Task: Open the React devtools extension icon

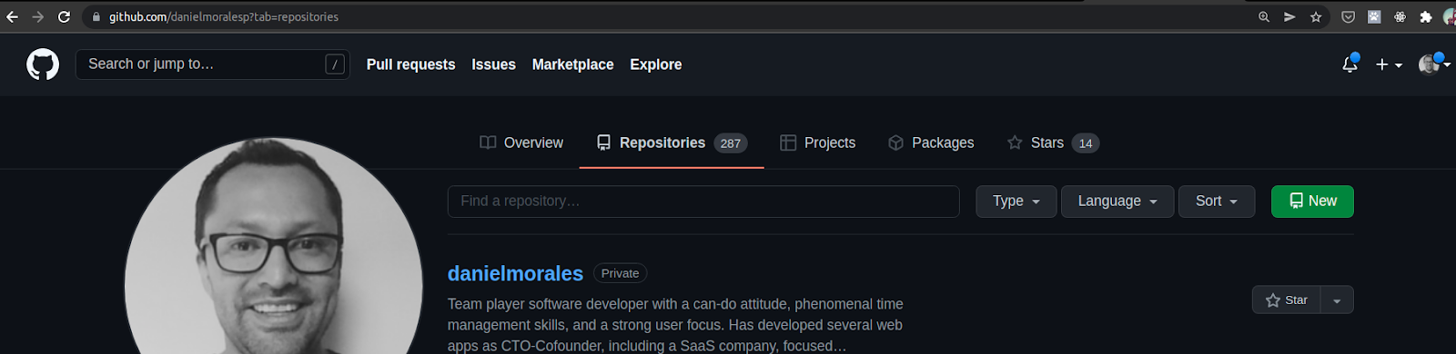Action: pos(1400,16)
